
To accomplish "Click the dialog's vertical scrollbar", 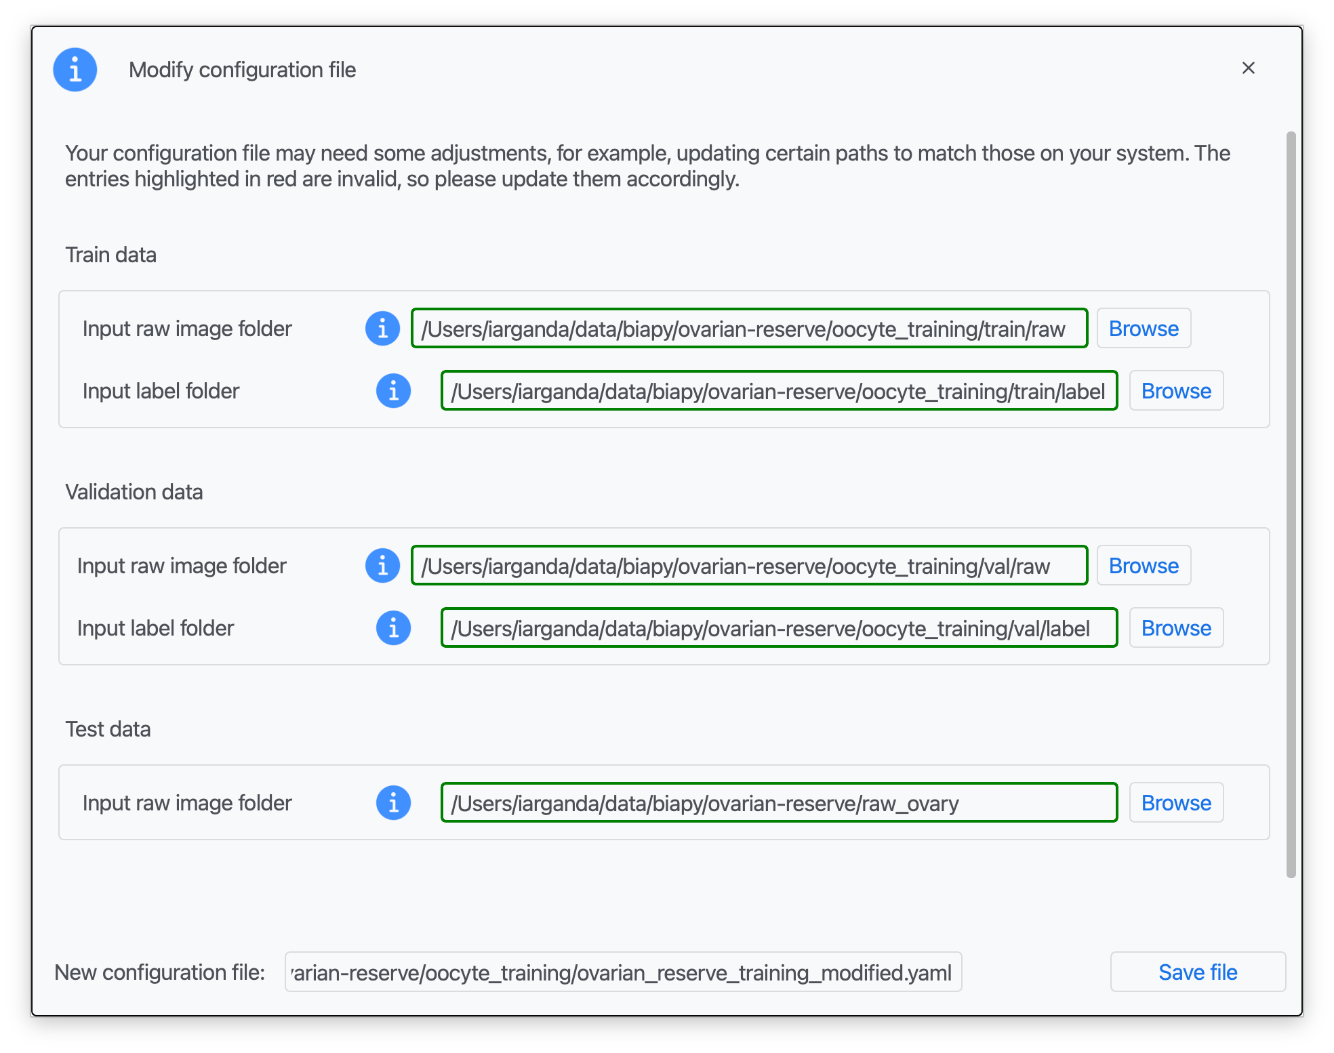I will [x=1291, y=505].
